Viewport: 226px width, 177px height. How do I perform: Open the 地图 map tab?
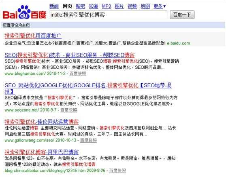coord(145,6)
